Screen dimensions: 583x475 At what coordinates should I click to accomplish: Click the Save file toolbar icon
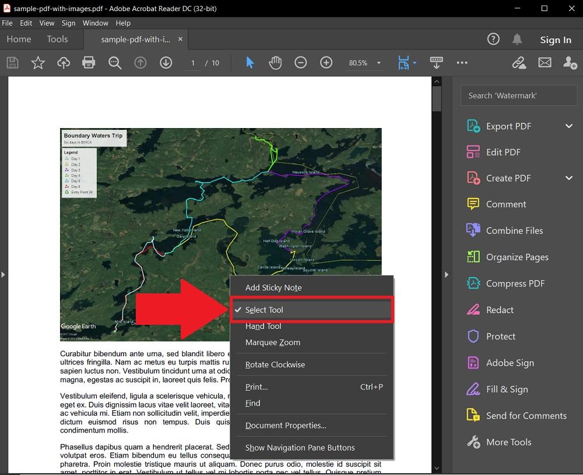[x=12, y=63]
